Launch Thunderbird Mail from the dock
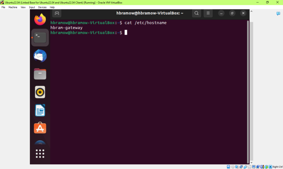Image resolution: width=283 pixels, height=169 pixels. pyautogui.click(x=40, y=56)
